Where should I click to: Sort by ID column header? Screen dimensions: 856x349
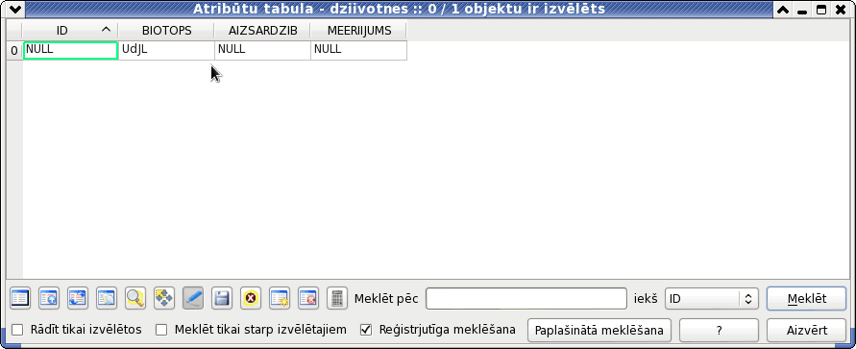pos(70,31)
